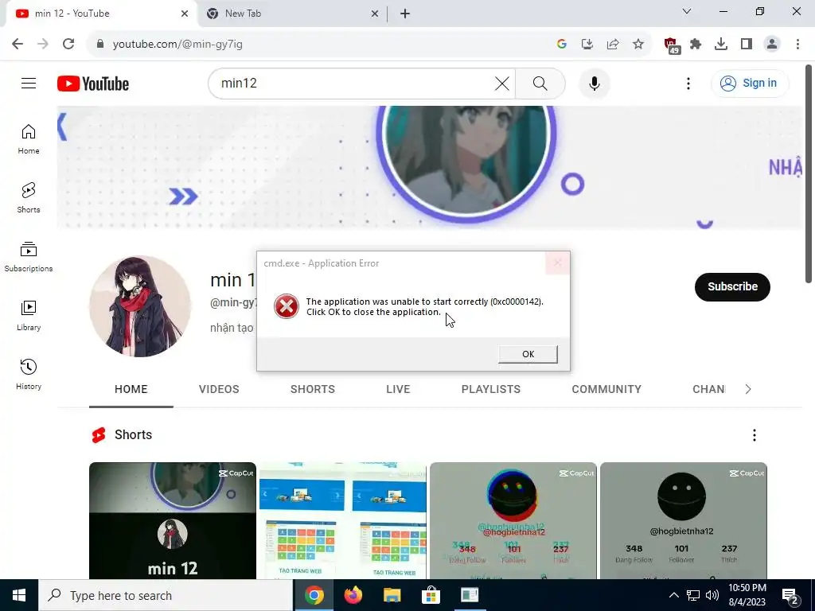Open File Explorer from the taskbar
The width and height of the screenshot is (815, 611).
(392, 595)
